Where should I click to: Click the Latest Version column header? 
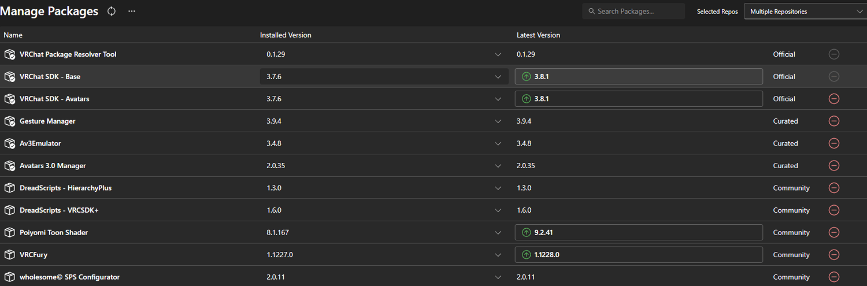pyautogui.click(x=538, y=35)
